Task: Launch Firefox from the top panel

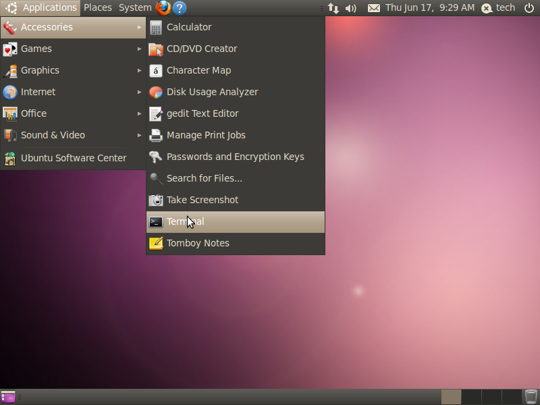Action: point(163,7)
